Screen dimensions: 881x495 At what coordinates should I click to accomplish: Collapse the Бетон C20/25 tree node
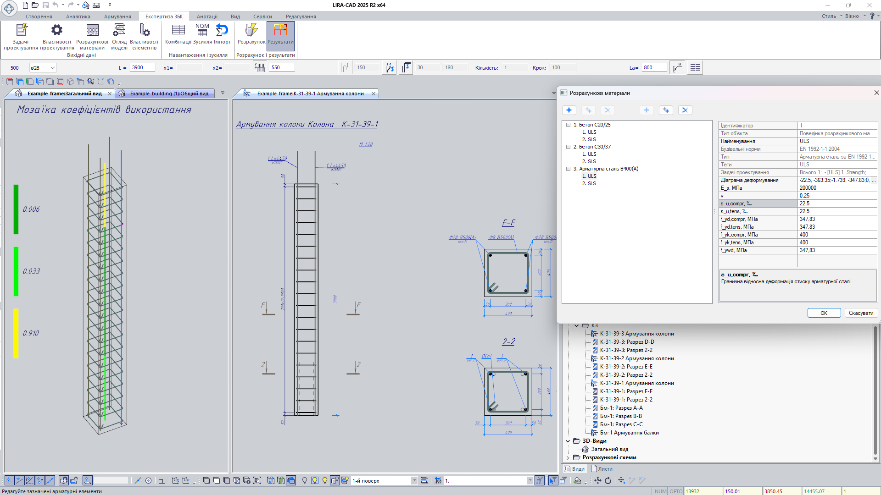[568, 125]
